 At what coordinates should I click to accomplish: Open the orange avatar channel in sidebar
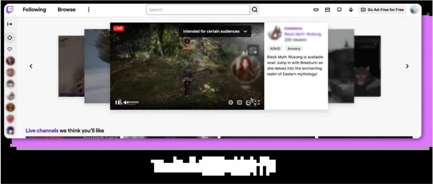click(10, 107)
